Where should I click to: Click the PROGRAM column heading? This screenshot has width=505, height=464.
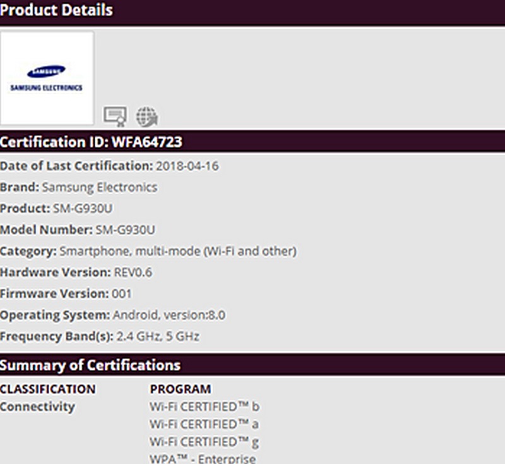coord(181,389)
